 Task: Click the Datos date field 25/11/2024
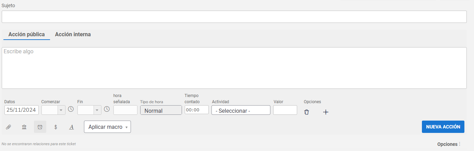(22, 110)
